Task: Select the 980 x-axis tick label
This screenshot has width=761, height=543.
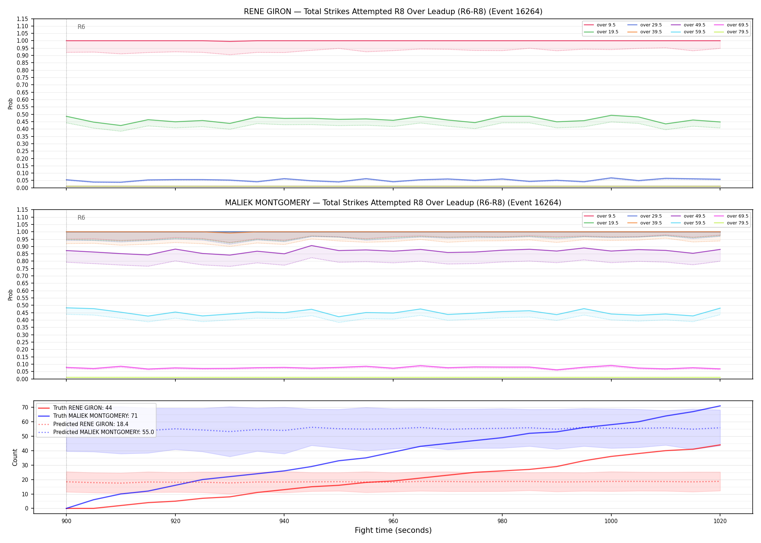Action: [502, 521]
